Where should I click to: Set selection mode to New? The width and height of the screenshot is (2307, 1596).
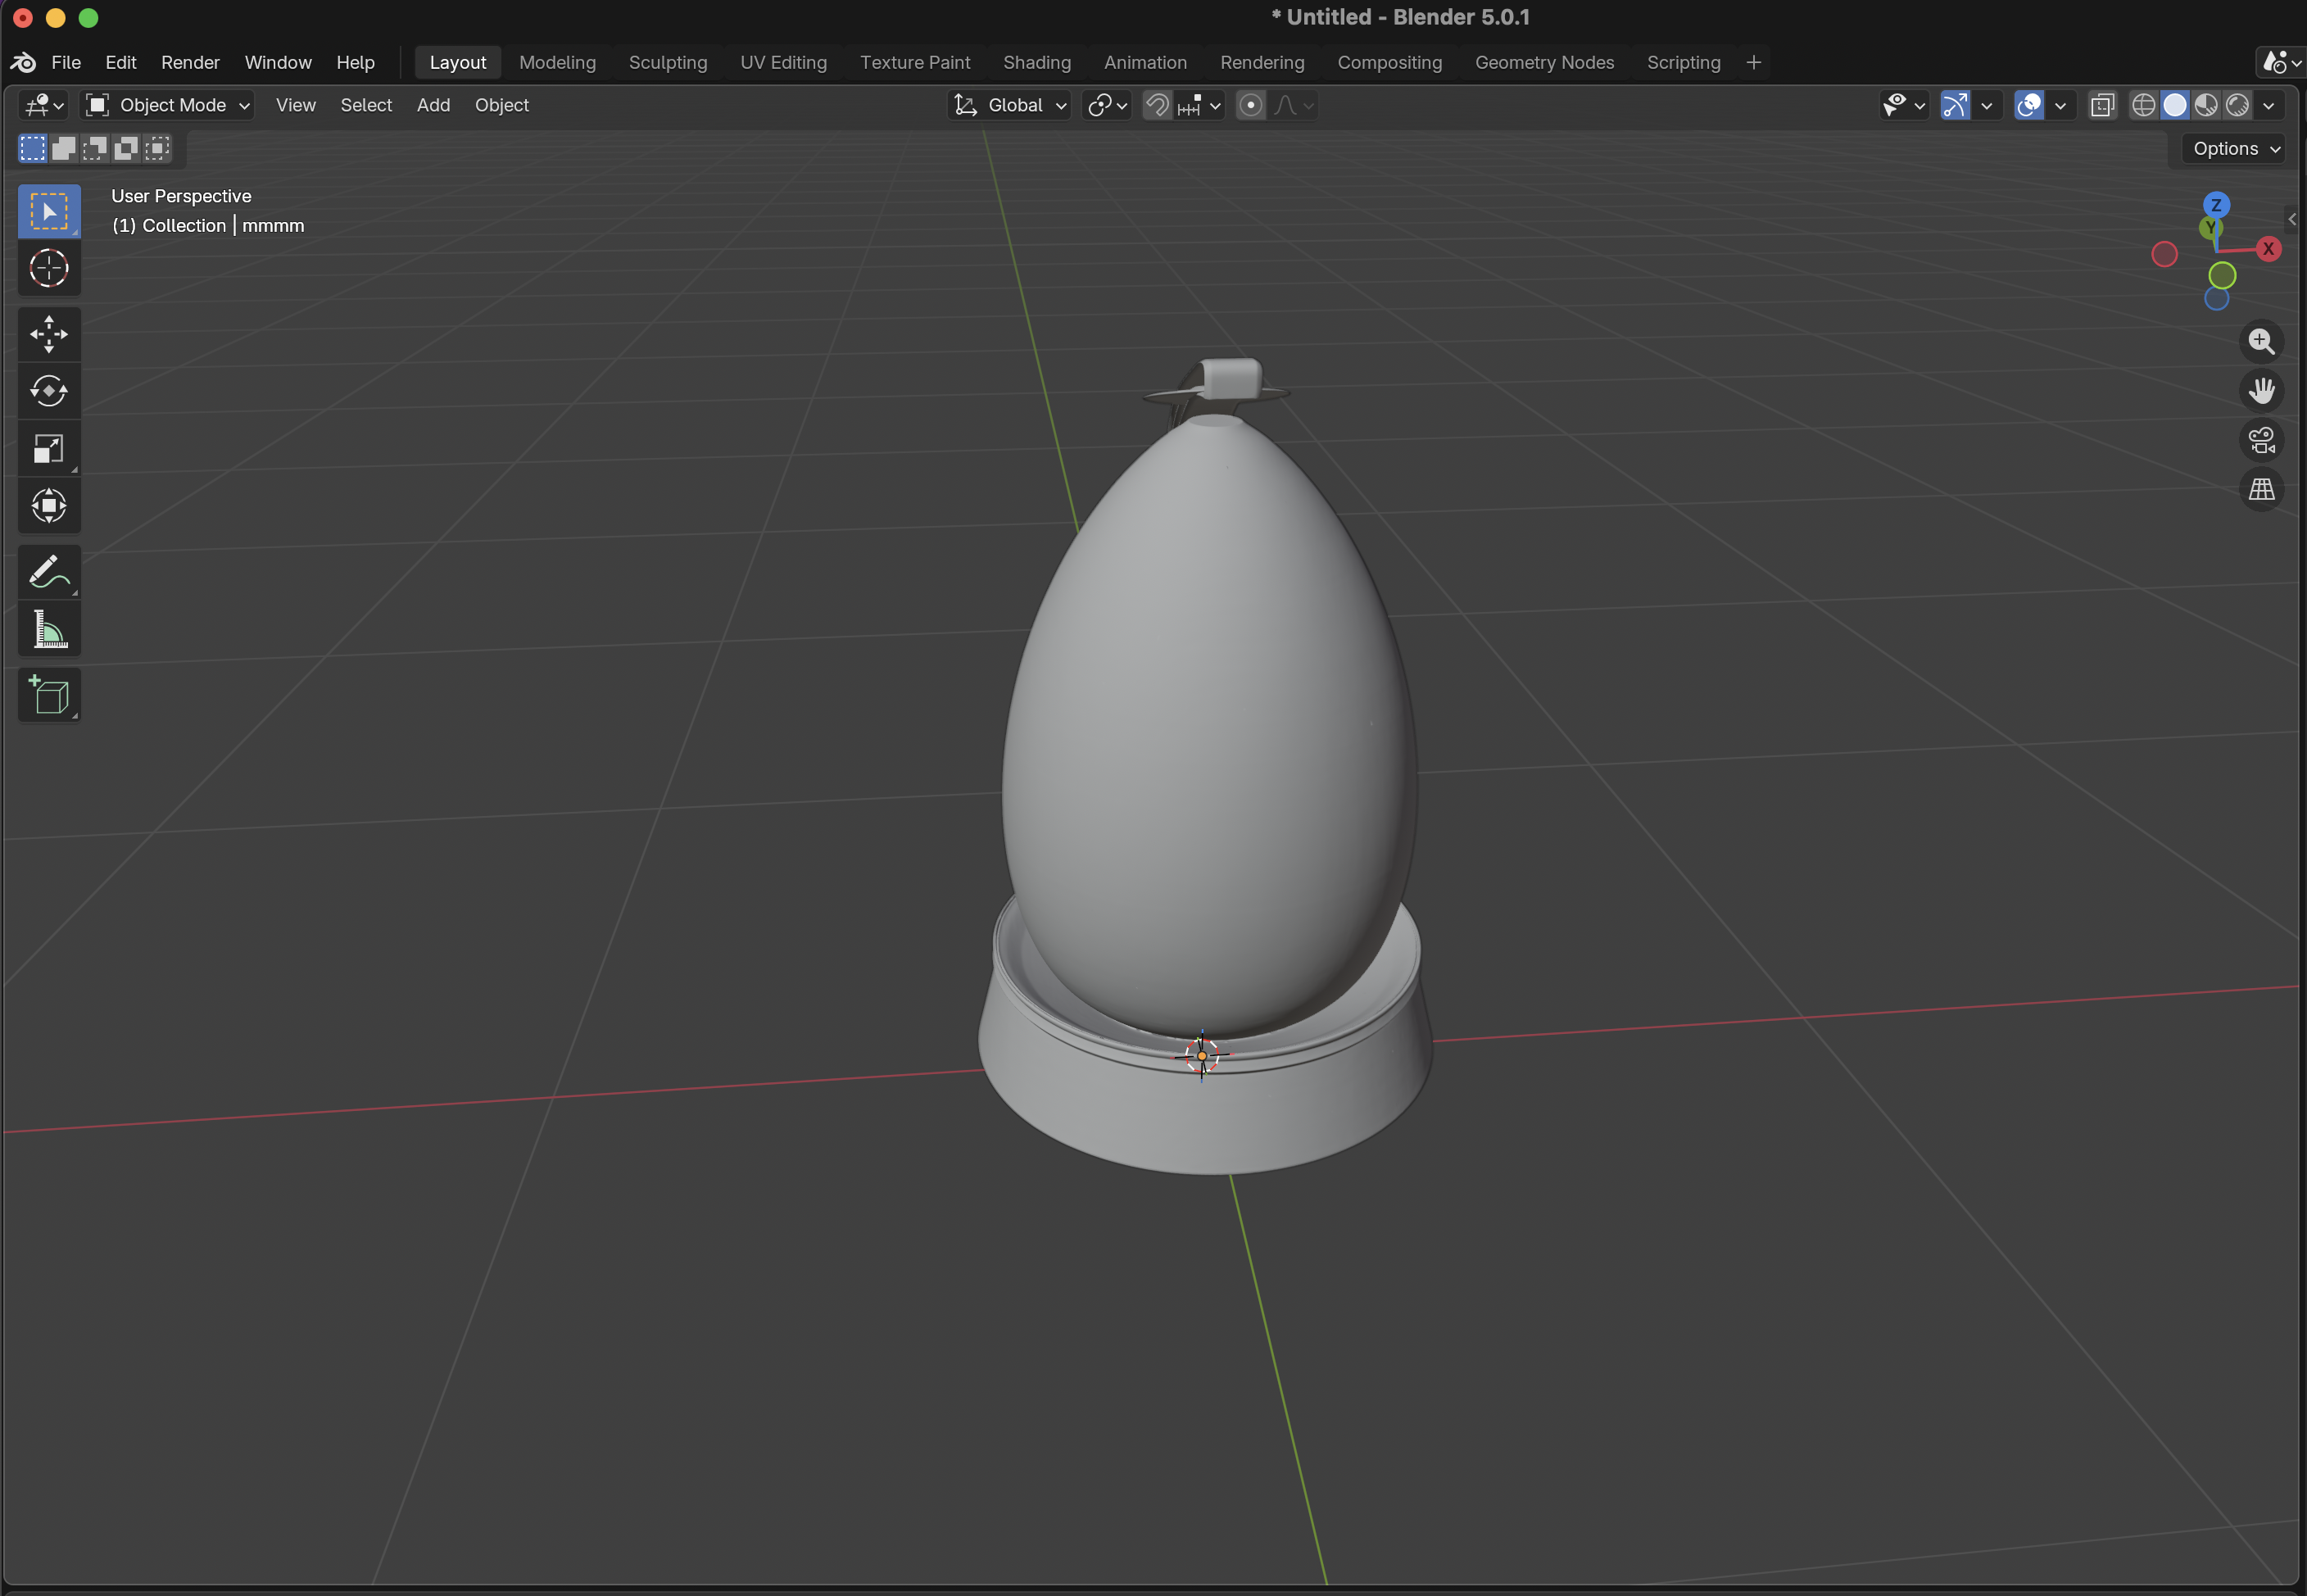[x=32, y=148]
